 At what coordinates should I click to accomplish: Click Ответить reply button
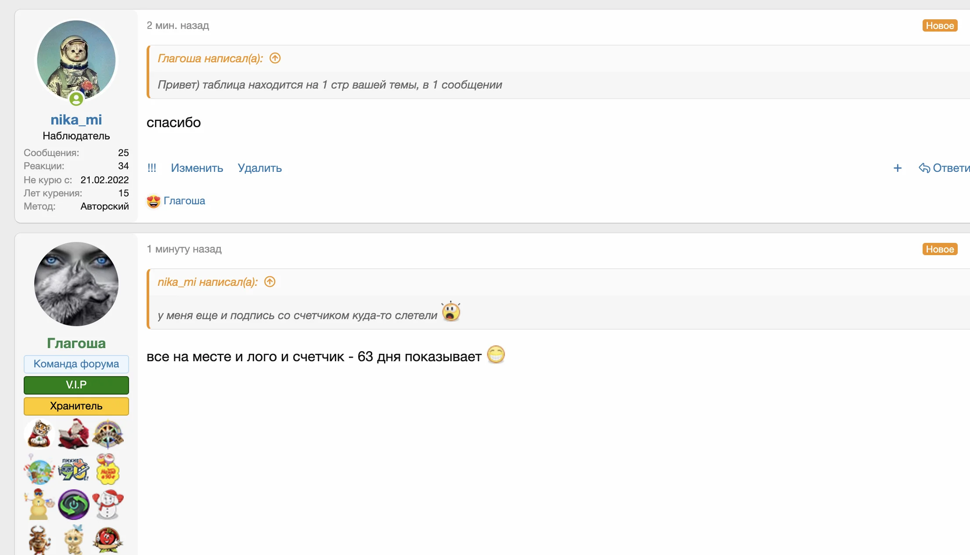click(944, 168)
